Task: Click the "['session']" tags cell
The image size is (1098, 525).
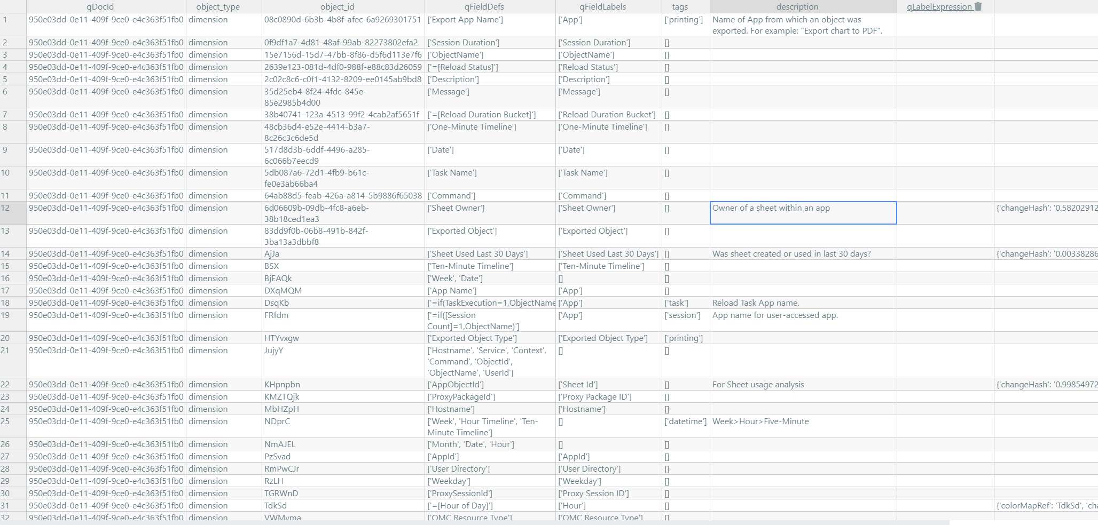Action: point(686,320)
